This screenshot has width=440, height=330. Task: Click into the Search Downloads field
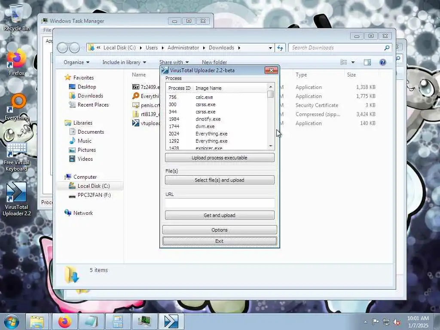pos(337,48)
